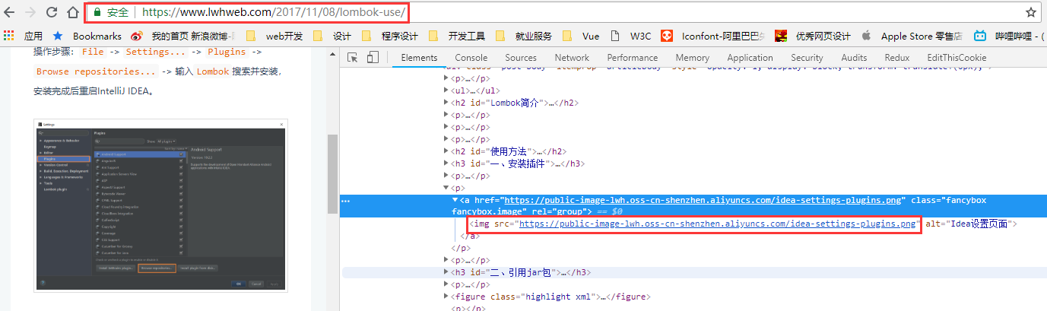Activate DevTools inspect element picker
Screen dimensions: 1047x311
click(x=353, y=58)
